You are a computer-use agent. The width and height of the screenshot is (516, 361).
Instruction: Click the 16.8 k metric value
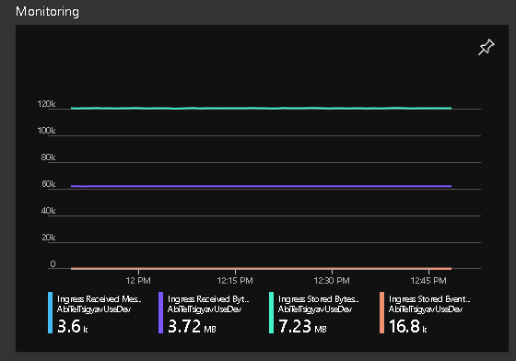[x=407, y=326]
